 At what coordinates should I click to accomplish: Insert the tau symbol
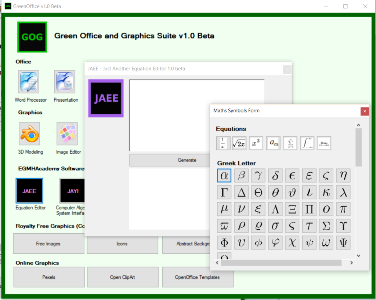[309, 226]
